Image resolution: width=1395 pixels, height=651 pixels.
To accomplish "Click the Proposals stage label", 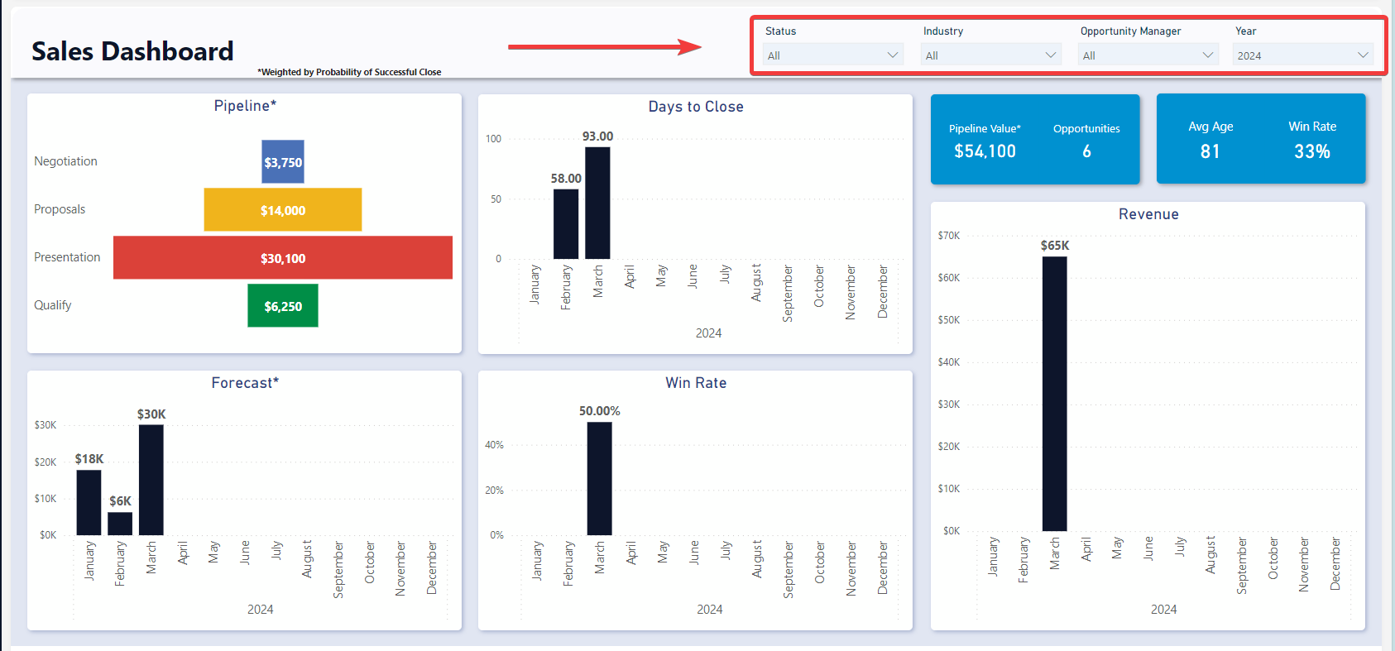I will pyautogui.click(x=60, y=209).
